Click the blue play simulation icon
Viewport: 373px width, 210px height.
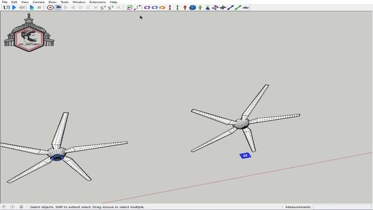[x=14, y=8]
